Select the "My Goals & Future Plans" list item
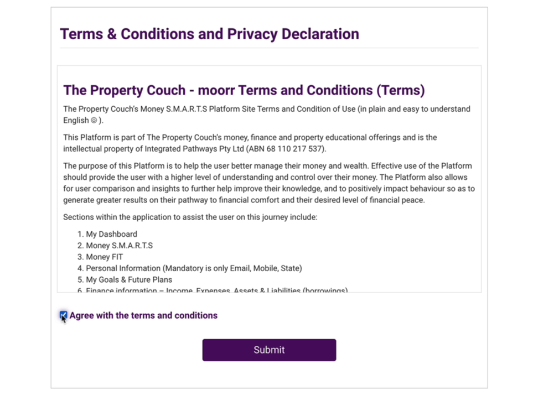 tap(128, 280)
